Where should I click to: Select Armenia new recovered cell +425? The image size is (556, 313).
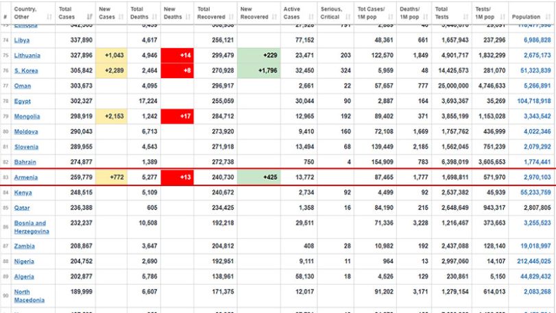coord(259,178)
